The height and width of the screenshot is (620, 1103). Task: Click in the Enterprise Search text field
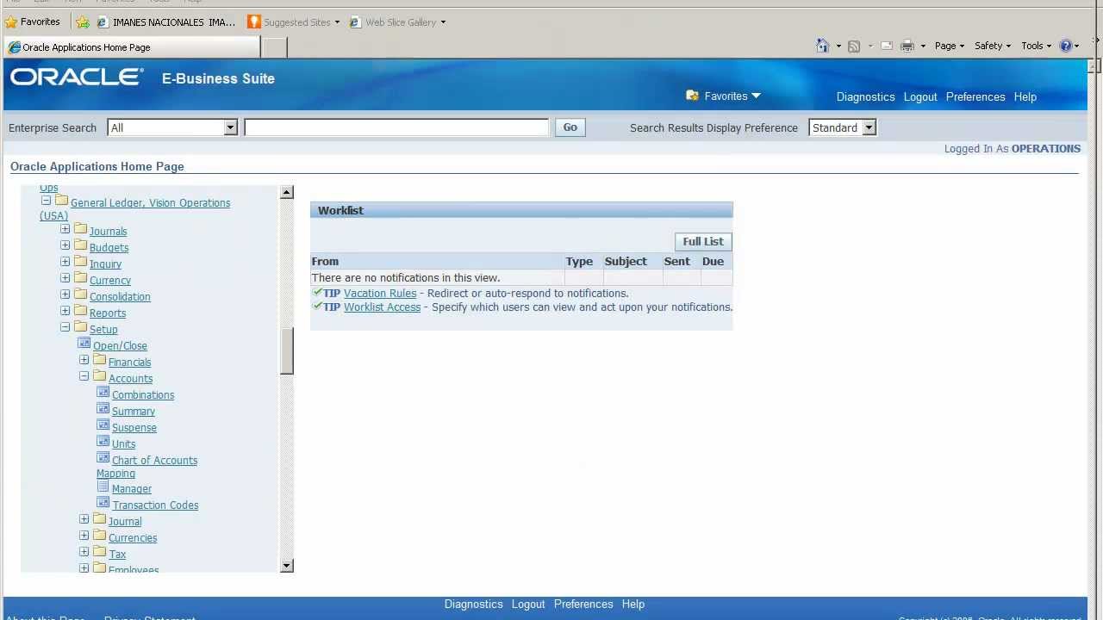tap(396, 127)
